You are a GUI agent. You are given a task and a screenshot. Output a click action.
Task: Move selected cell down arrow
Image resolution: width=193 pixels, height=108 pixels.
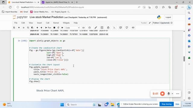point(41,28)
